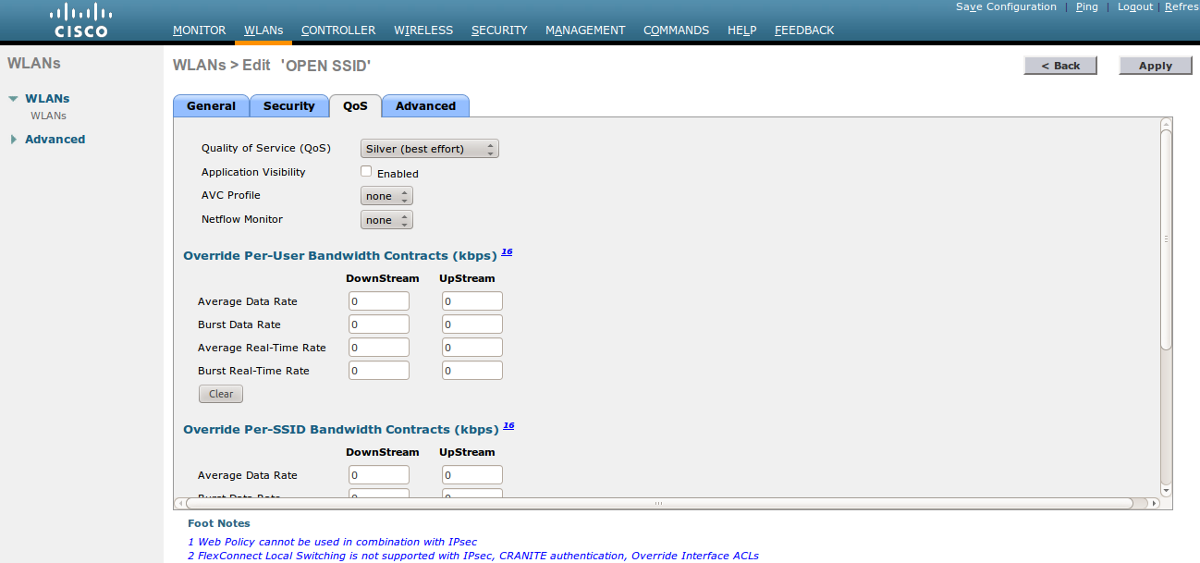Open the AVC Profile dropdown
The width and height of the screenshot is (1200, 563).
click(386, 195)
